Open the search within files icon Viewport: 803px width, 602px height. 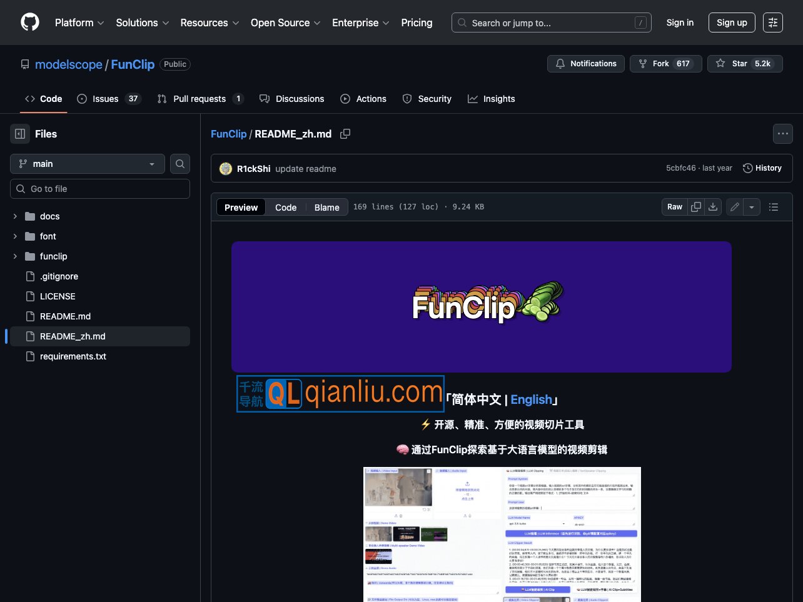(x=179, y=163)
